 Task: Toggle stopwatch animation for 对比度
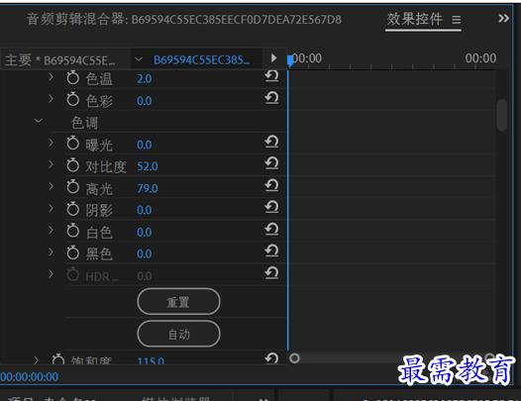pos(72,165)
